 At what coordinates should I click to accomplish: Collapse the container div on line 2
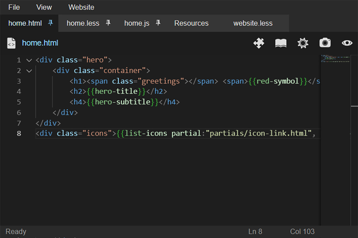[x=29, y=71]
